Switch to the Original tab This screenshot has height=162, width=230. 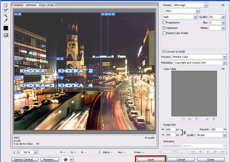17,5
